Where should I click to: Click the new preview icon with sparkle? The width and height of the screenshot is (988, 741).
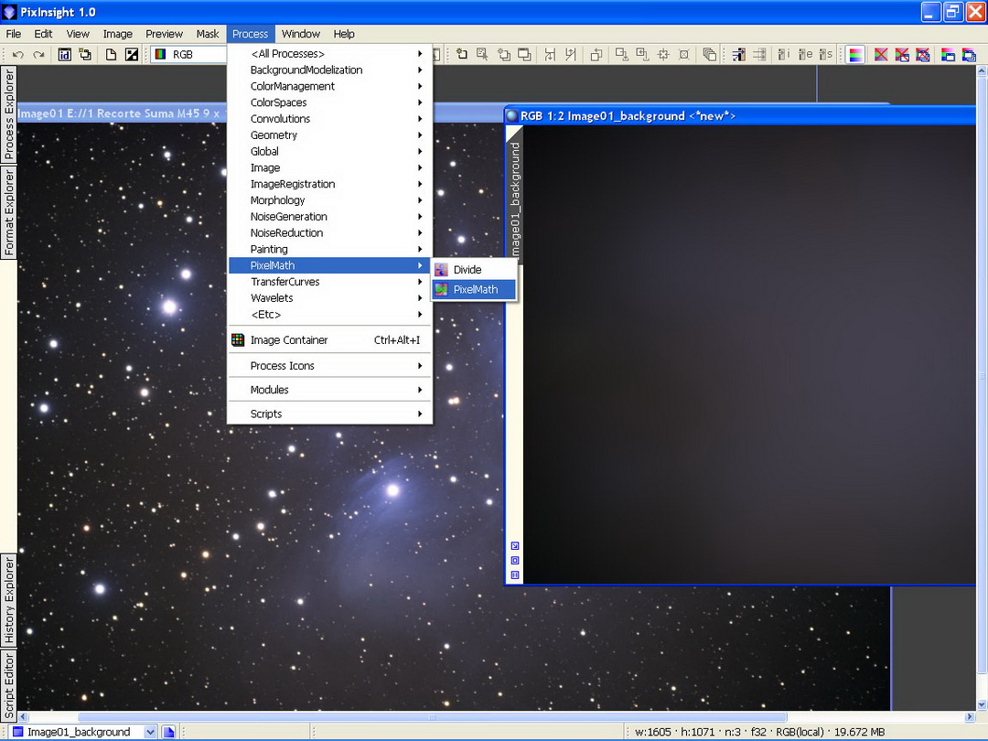pos(462,55)
